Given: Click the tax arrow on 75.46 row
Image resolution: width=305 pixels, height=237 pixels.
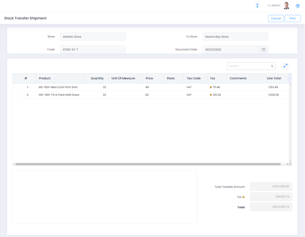Looking at the screenshot, I should tap(211, 87).
